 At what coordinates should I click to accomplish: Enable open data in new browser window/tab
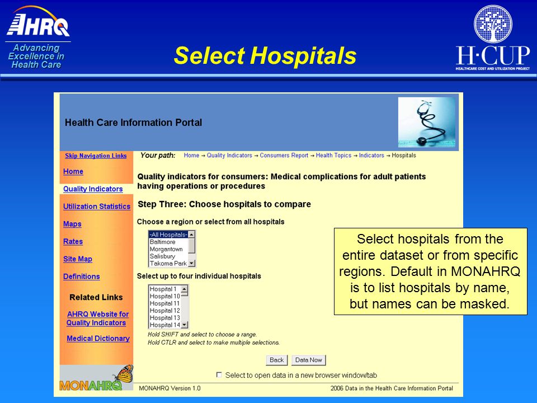(219, 375)
